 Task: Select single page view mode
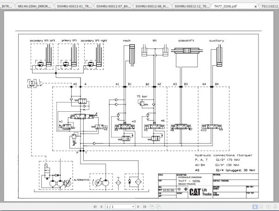point(255,207)
